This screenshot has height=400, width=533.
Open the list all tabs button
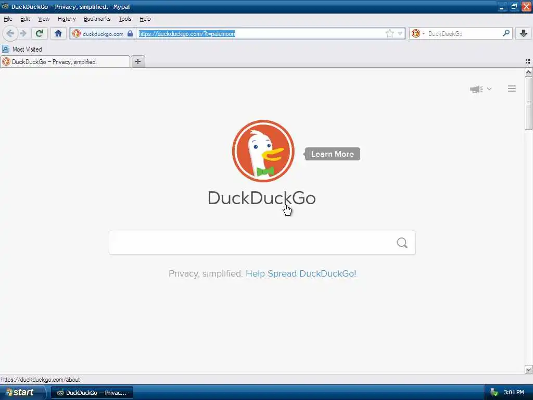coord(528,61)
